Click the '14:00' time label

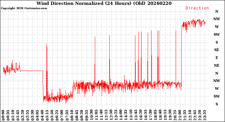click(x=121, y=115)
